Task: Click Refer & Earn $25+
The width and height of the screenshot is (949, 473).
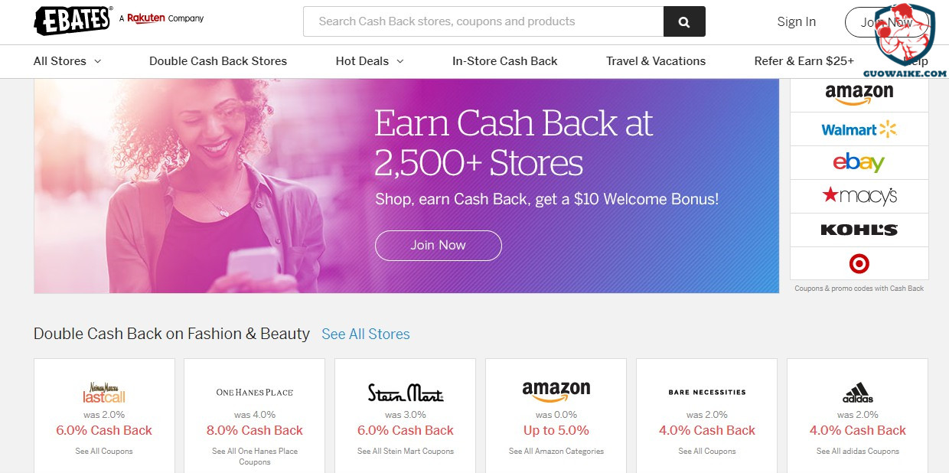Action: pyautogui.click(x=804, y=61)
